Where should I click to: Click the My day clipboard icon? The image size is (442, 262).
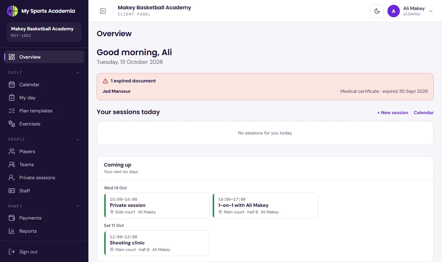(x=12, y=97)
